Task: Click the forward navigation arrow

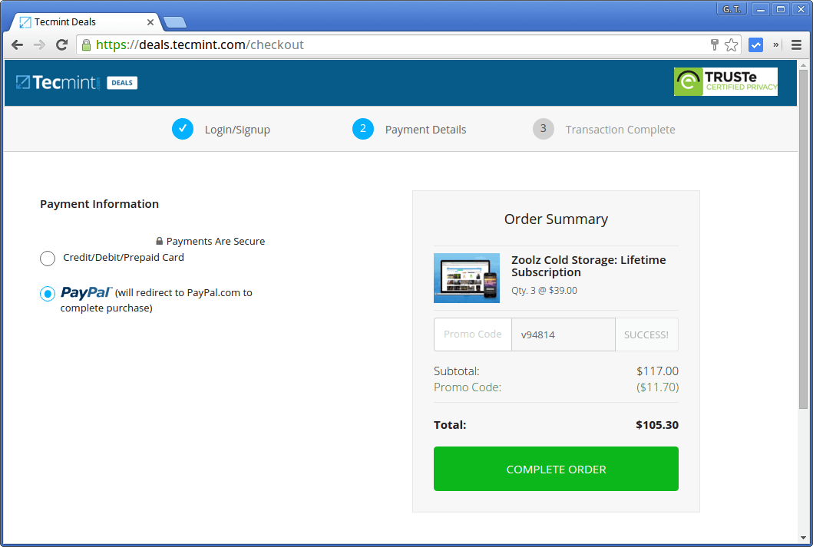Action: (38, 44)
